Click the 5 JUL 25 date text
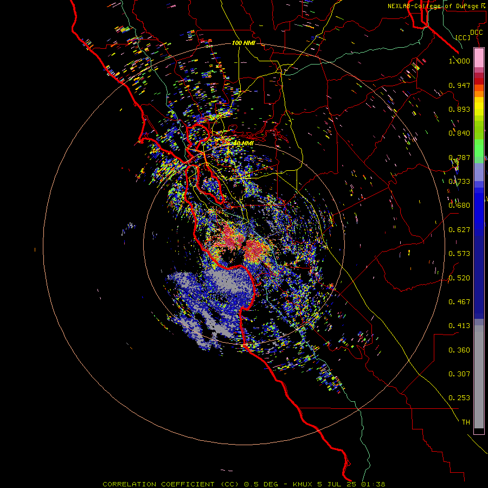Viewport: 488px width, 488px height. coord(337,484)
